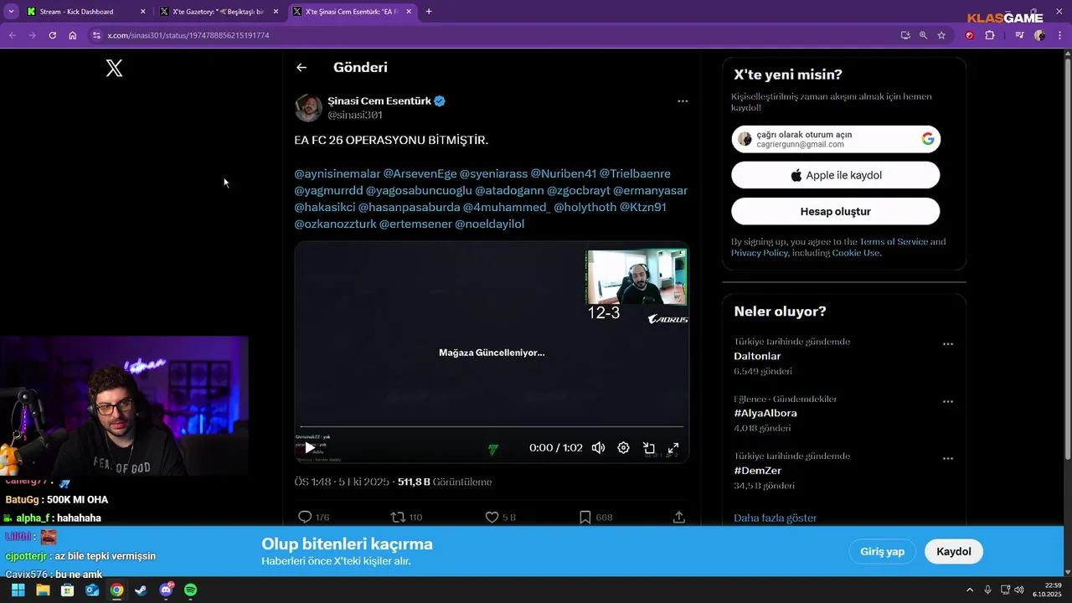Click browser back arrow

click(12, 35)
